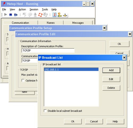Click the chat speech bubble icon
The height and width of the screenshot is (128, 133).
[30, 15]
